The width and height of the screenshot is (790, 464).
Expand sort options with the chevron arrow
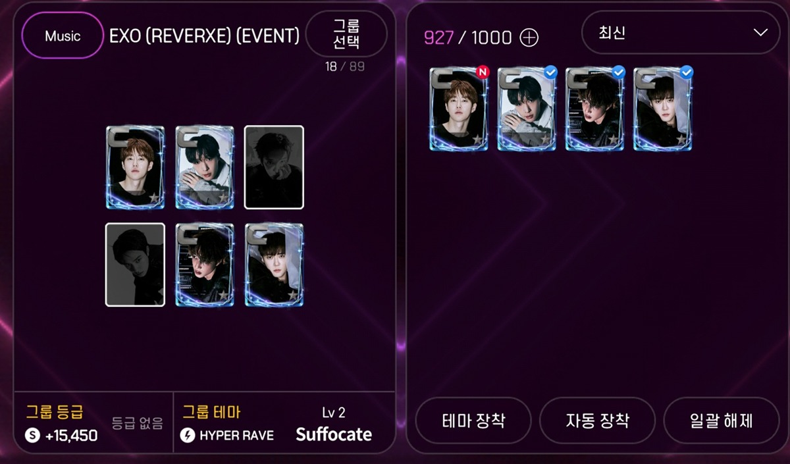[760, 32]
